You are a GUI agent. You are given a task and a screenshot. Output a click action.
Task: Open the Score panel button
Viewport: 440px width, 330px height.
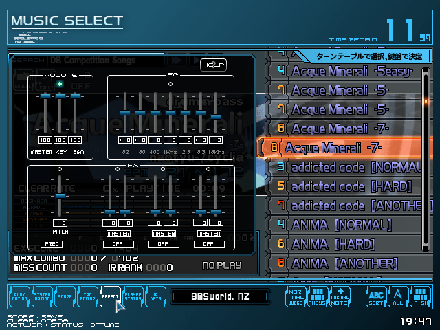click(x=65, y=296)
